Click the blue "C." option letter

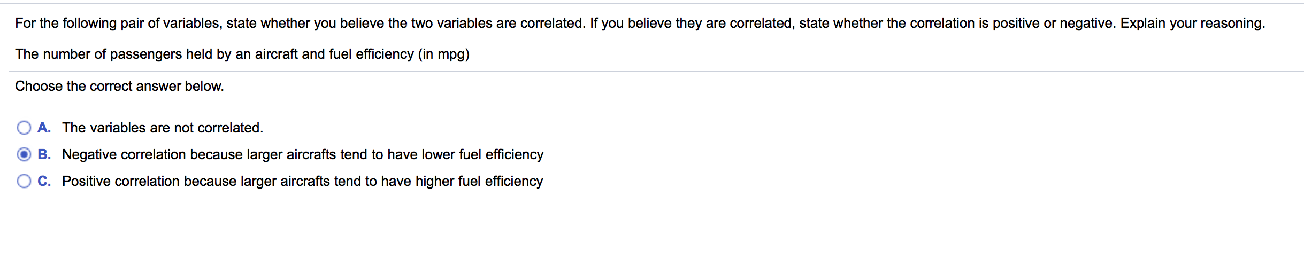[x=44, y=181]
